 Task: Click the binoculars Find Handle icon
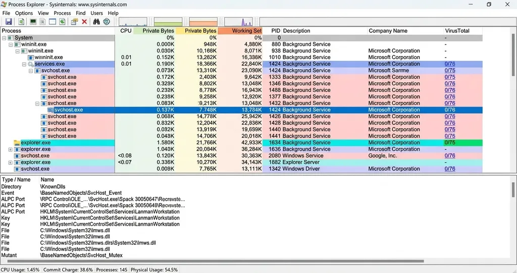coord(96,22)
